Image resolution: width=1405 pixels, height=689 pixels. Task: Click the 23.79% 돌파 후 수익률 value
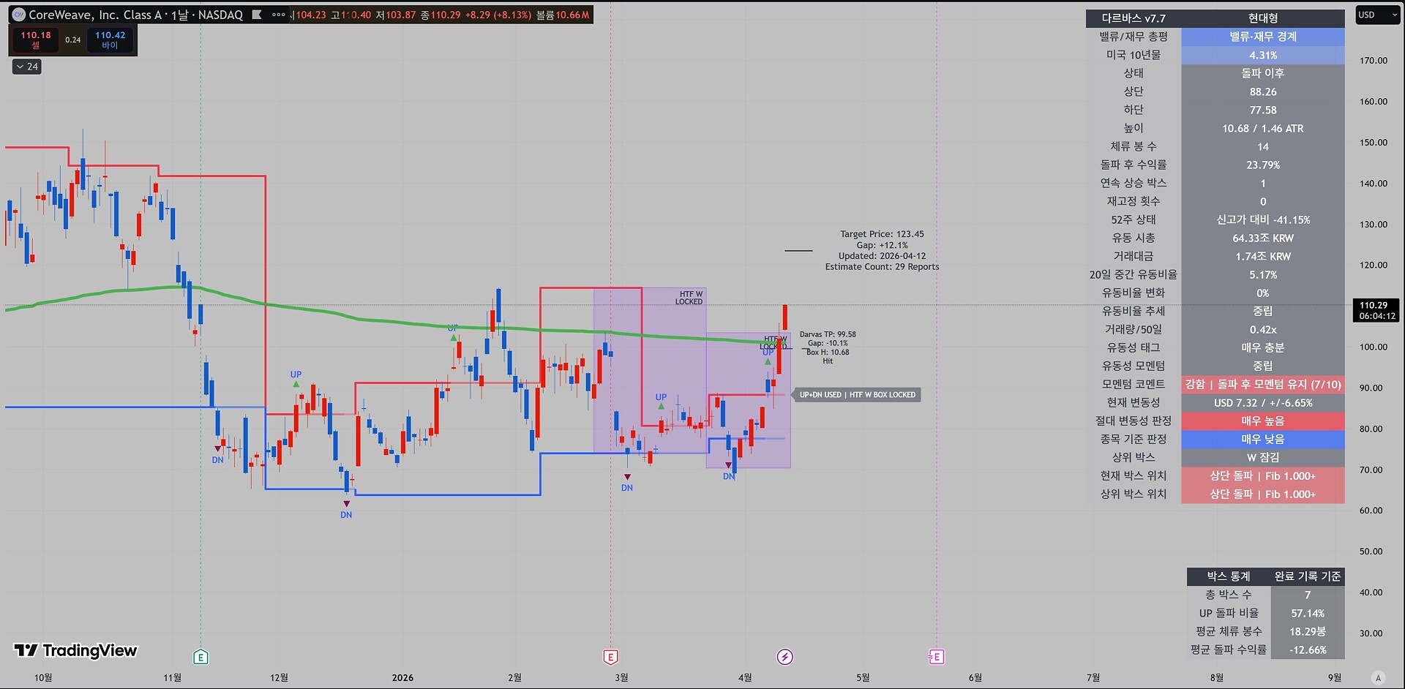pyautogui.click(x=1263, y=165)
